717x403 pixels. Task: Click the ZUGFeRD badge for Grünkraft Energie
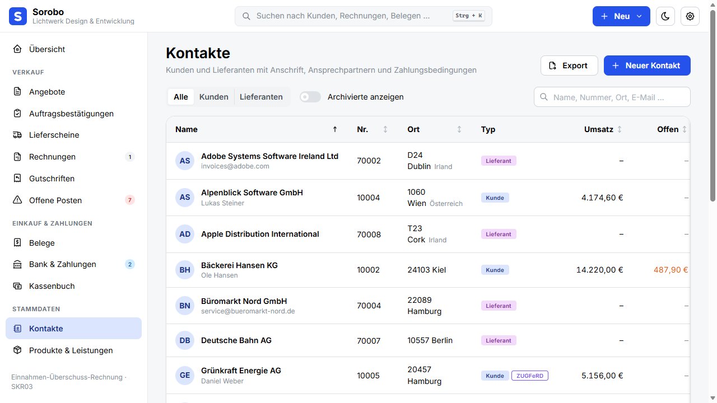(x=530, y=376)
